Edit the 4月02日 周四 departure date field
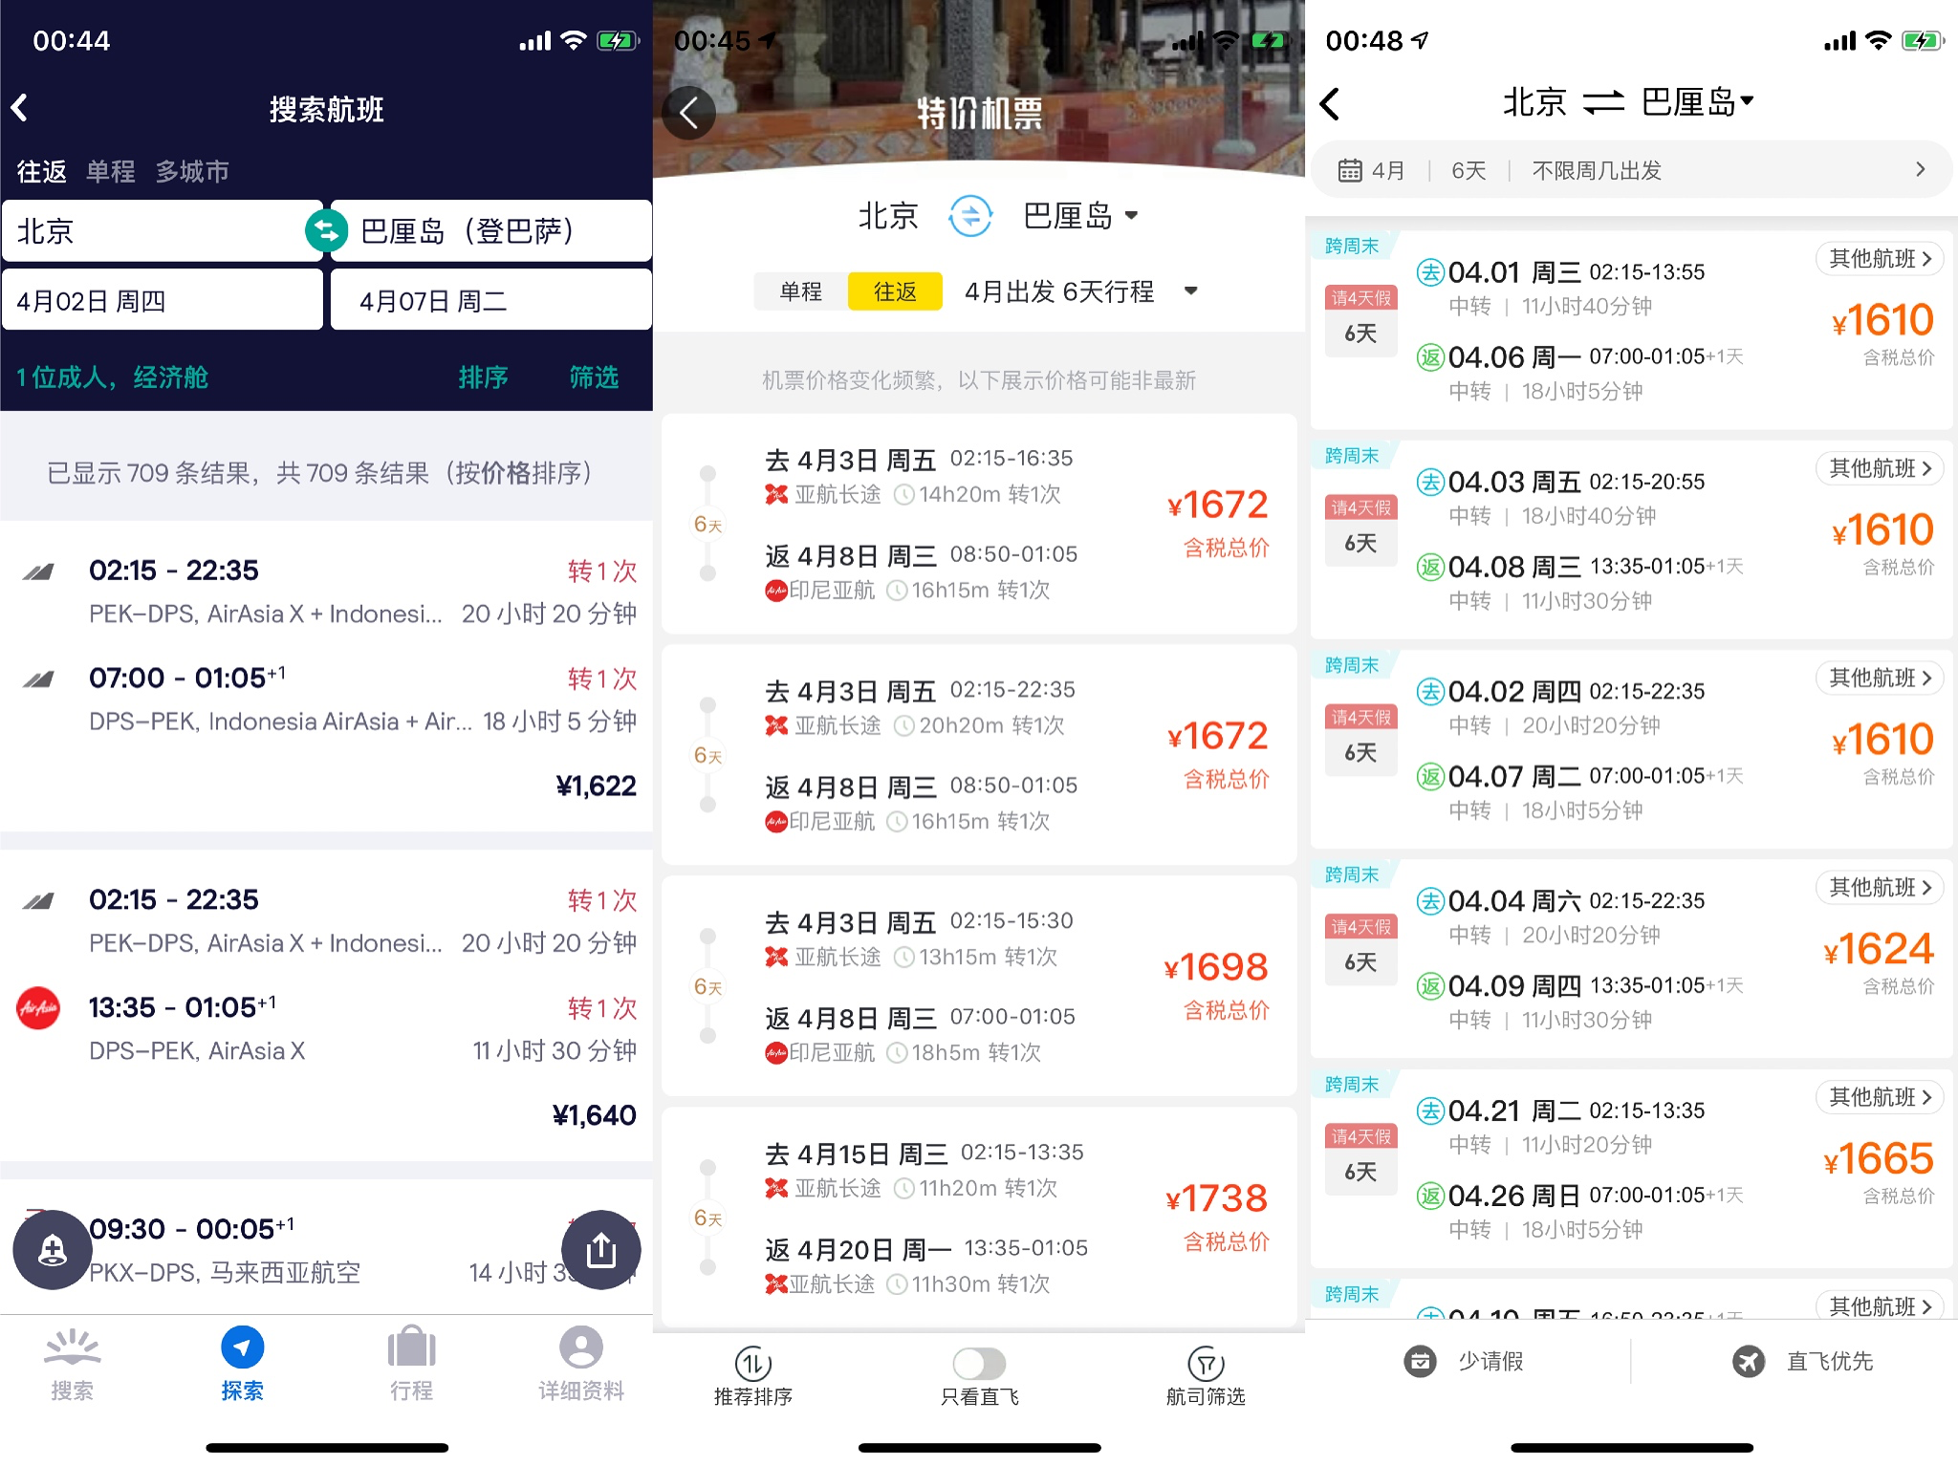 pyautogui.click(x=163, y=300)
